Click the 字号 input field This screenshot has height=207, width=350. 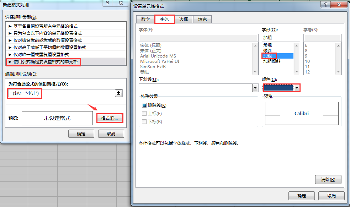coord(322,38)
